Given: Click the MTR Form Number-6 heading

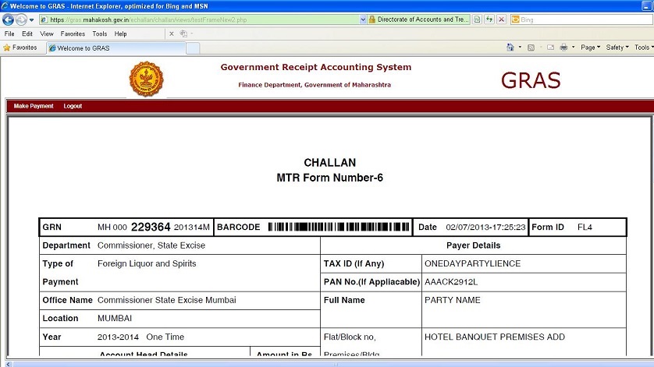Looking at the screenshot, I should point(329,178).
